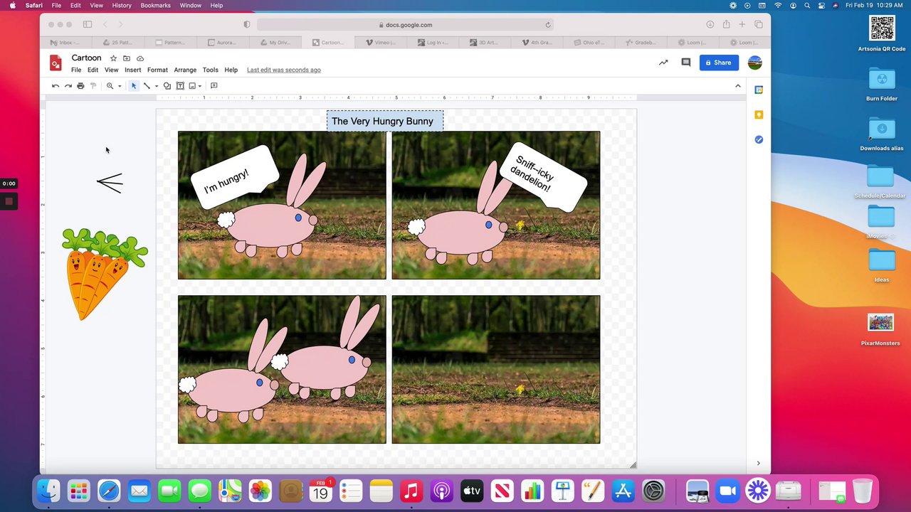This screenshot has height=512, width=911.
Task: Open the Arrange menu
Action: (x=185, y=70)
